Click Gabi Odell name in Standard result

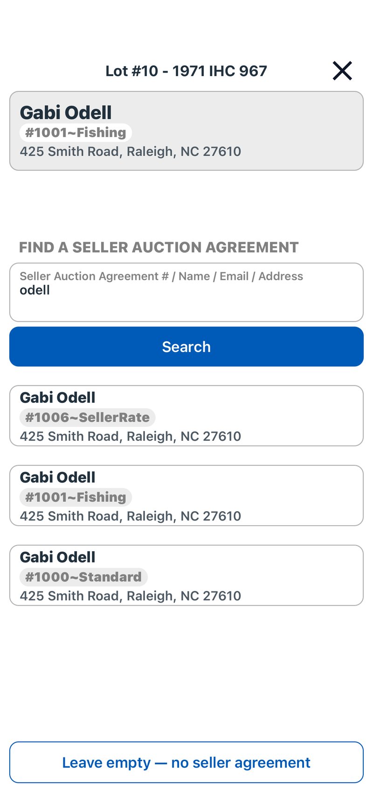tap(57, 557)
